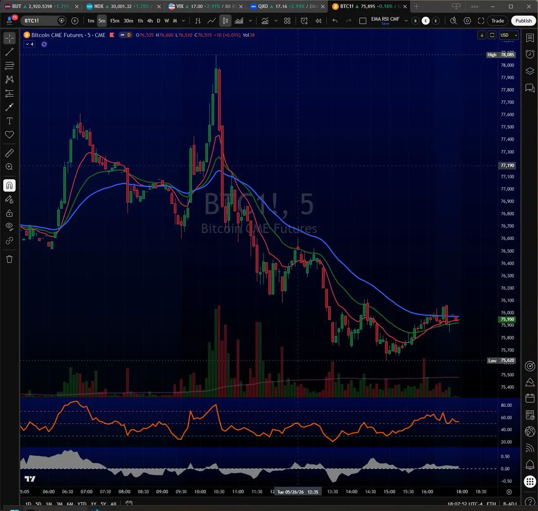
Task: Open a new tab with plus button
Action: [x=416, y=6]
